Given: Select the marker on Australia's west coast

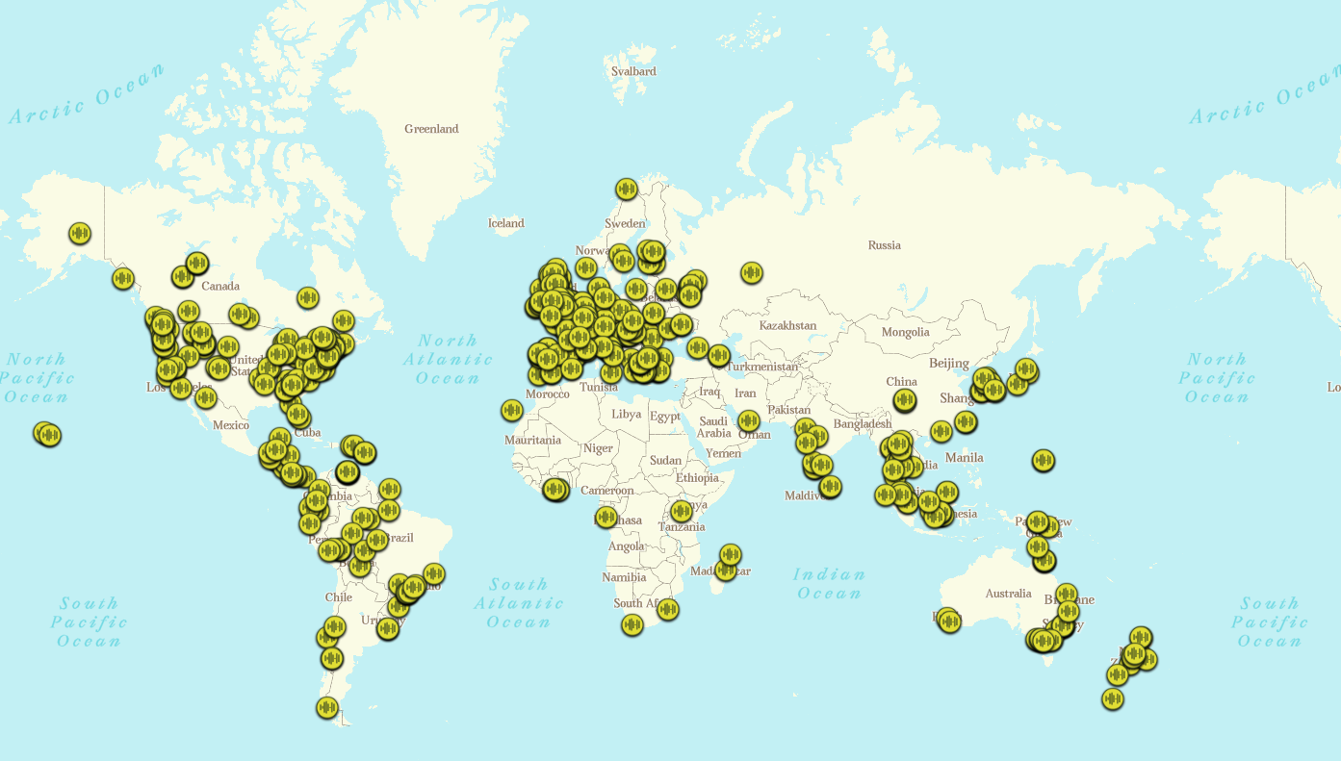Looking at the screenshot, I should 949,621.
